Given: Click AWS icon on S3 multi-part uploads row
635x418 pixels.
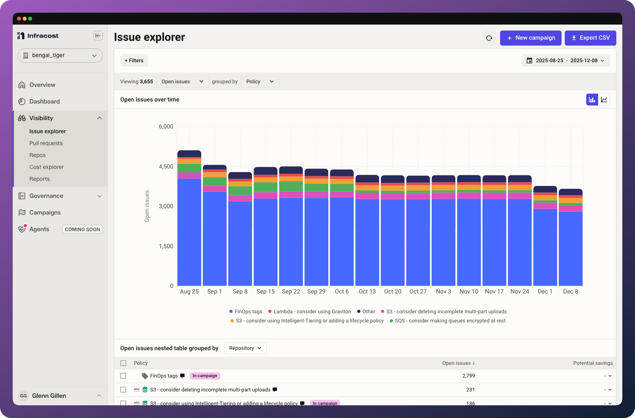Looking at the screenshot, I should pyautogui.click(x=137, y=390).
